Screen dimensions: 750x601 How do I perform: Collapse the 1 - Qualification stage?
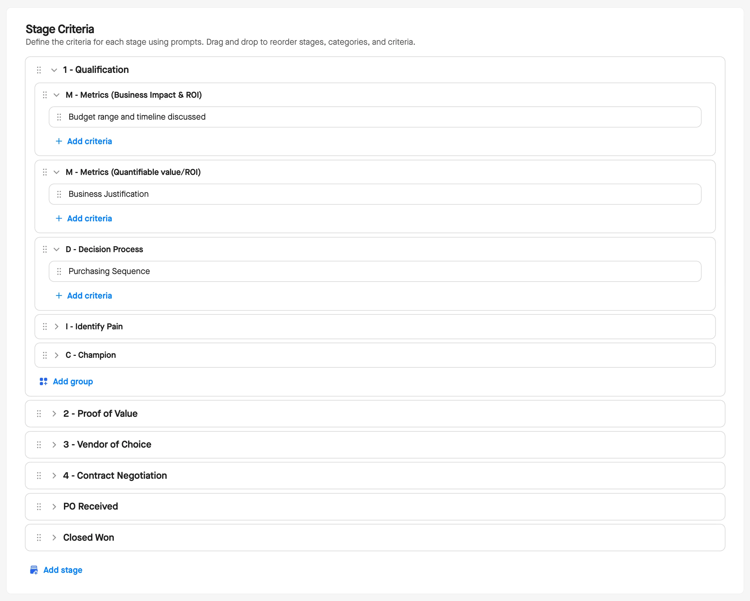click(54, 70)
